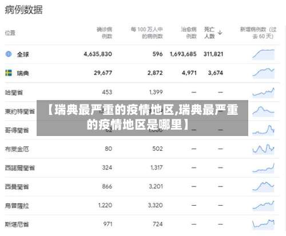This screenshot has width=286, height=236.
Task: Open the 全球 new cases trend chart
Action: click(x=264, y=54)
